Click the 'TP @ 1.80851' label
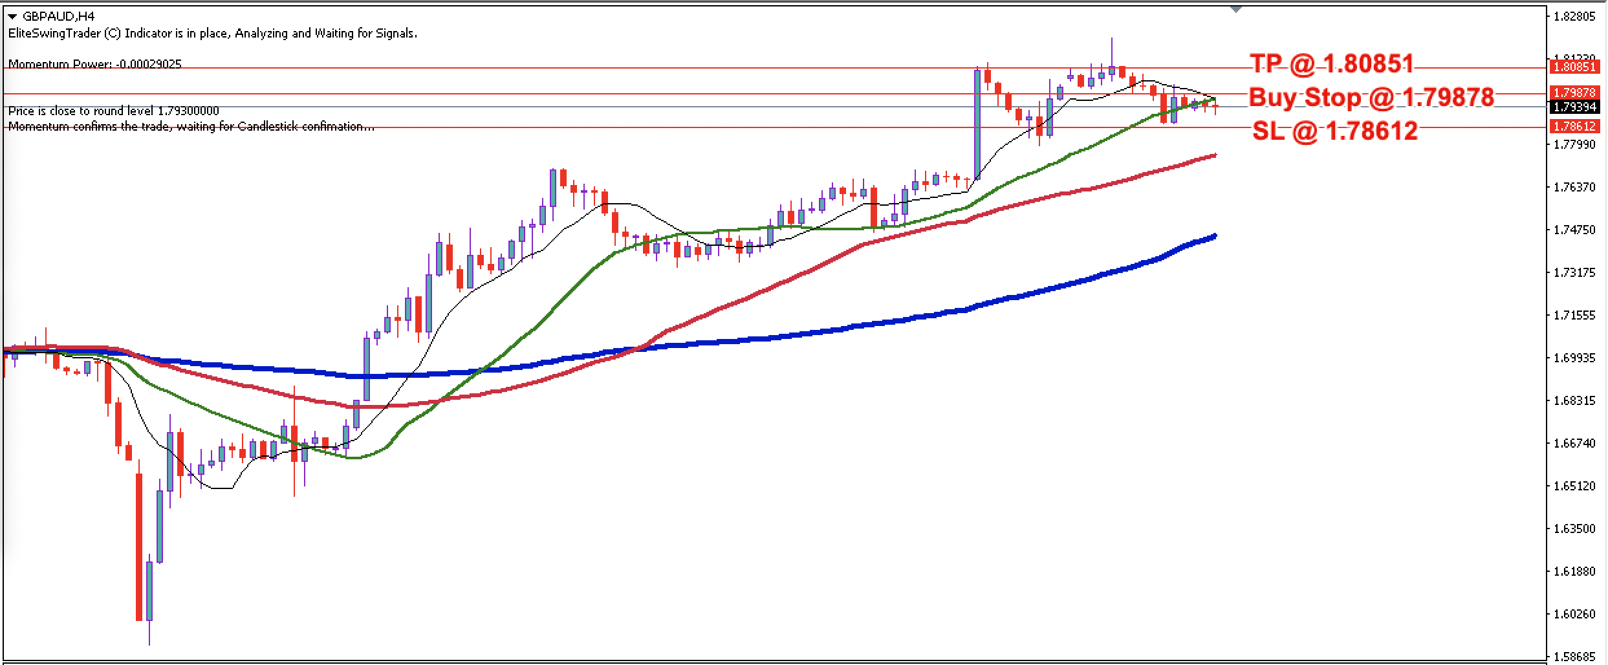 [1331, 64]
